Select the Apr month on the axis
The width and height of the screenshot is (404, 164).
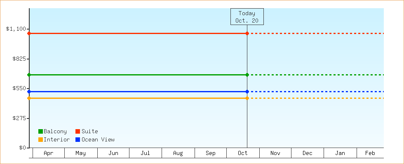point(48,153)
